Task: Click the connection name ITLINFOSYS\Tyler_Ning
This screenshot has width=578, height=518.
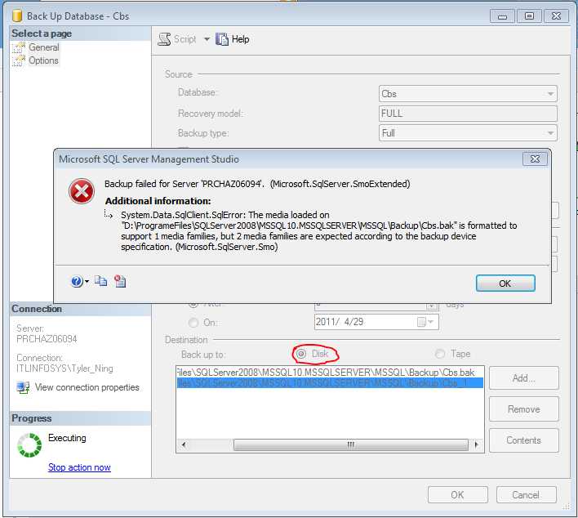Action: [x=64, y=368]
